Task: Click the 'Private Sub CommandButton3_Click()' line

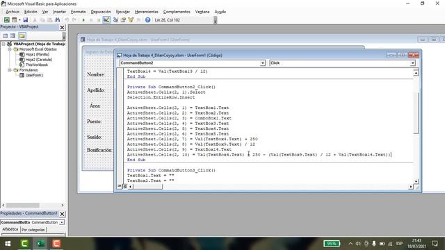Action: (171, 170)
